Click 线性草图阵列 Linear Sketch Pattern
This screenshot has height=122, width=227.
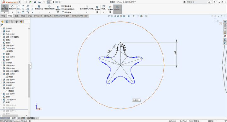[68, 9]
